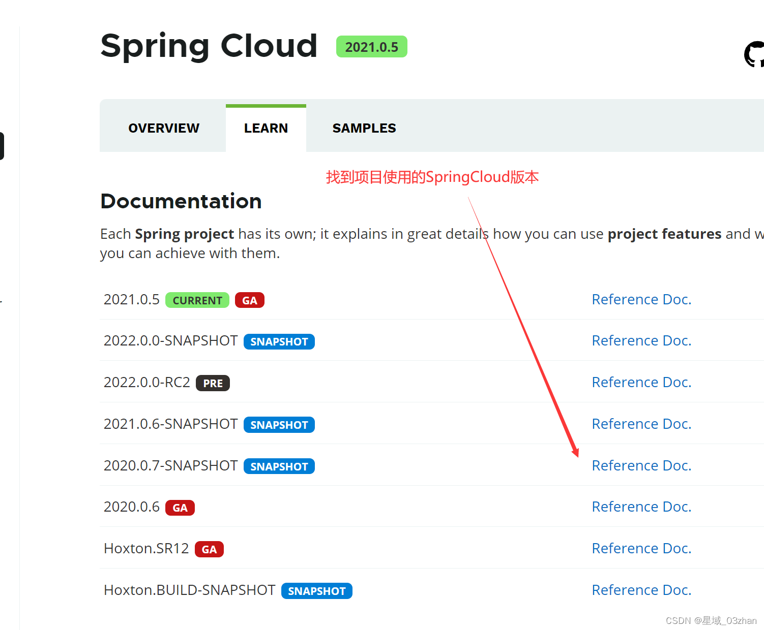Click the CURRENT badge on 2021.0.5
Image resolution: width=764 pixels, height=630 pixels.
click(x=197, y=300)
